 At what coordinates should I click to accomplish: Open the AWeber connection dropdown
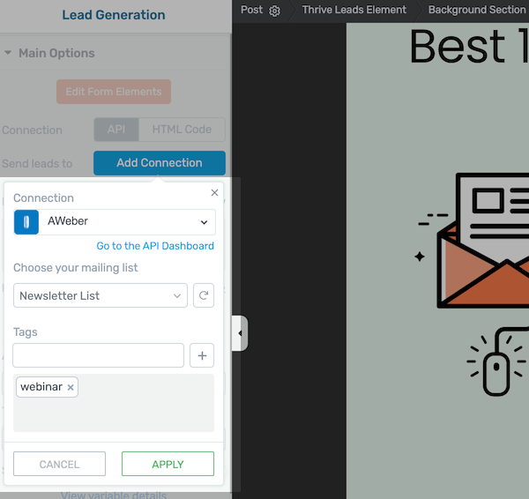(x=128, y=221)
